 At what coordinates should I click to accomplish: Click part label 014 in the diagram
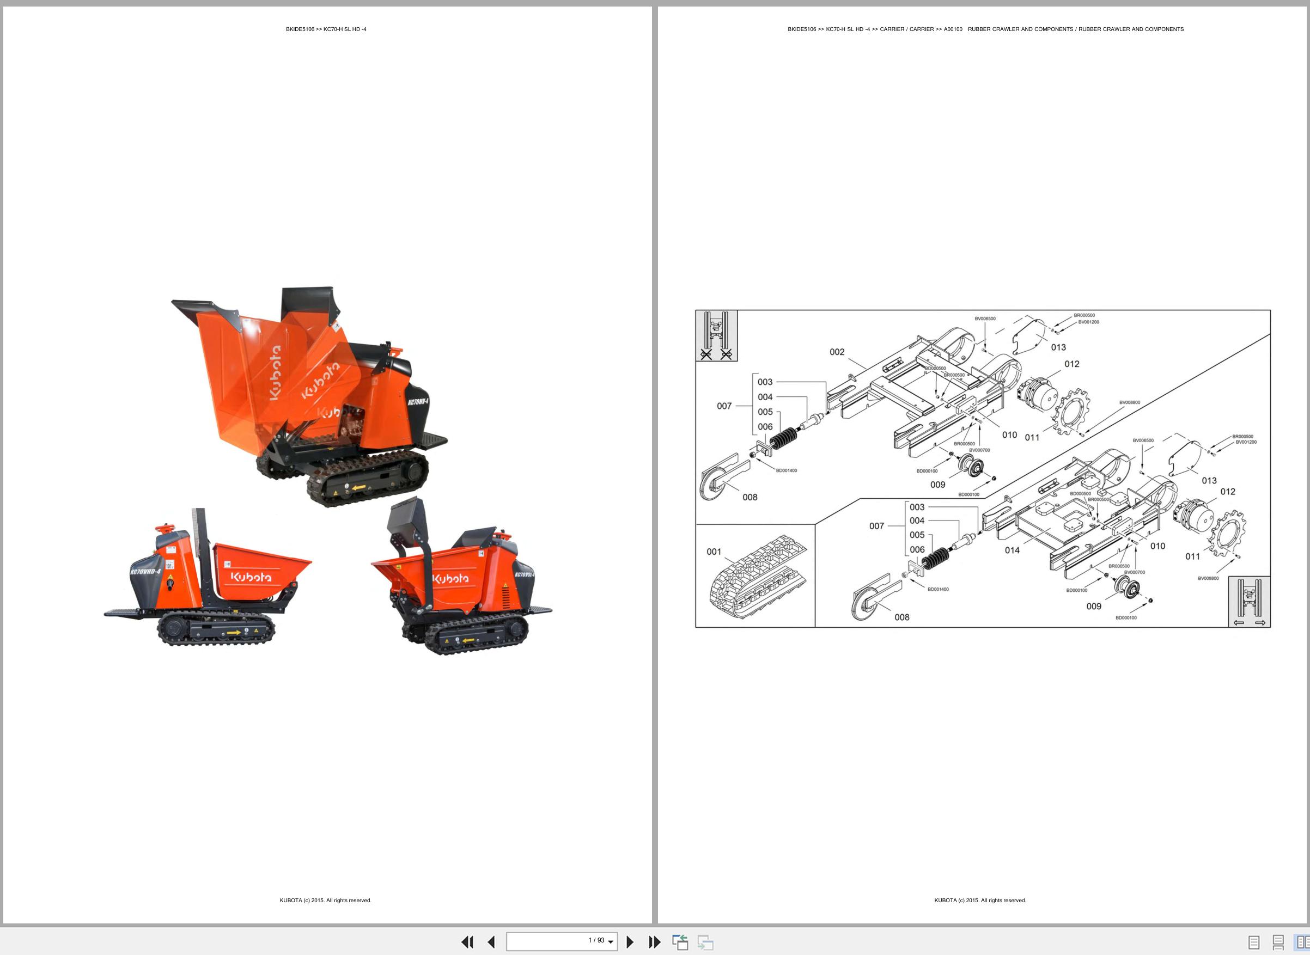1012,550
